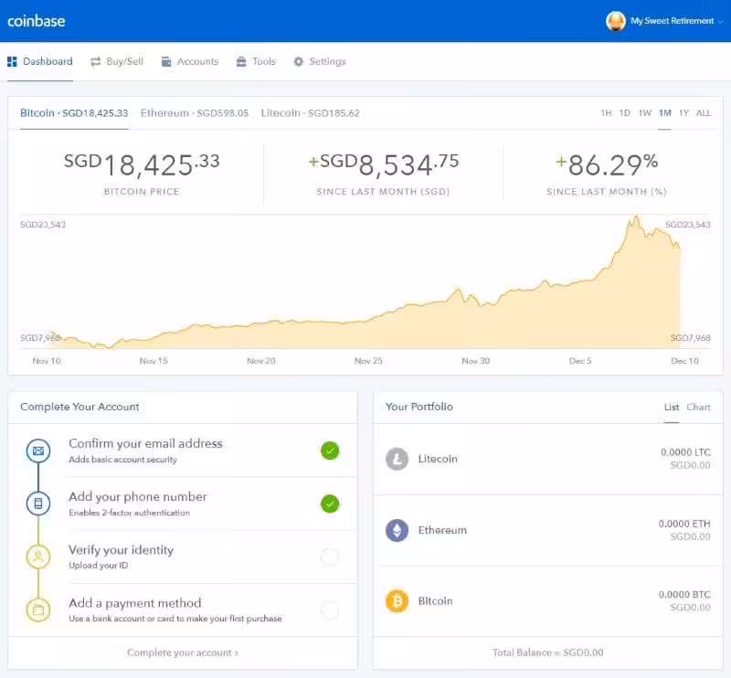Click the user profile avatar picture
The width and height of the screenshot is (731, 678).
(x=616, y=21)
